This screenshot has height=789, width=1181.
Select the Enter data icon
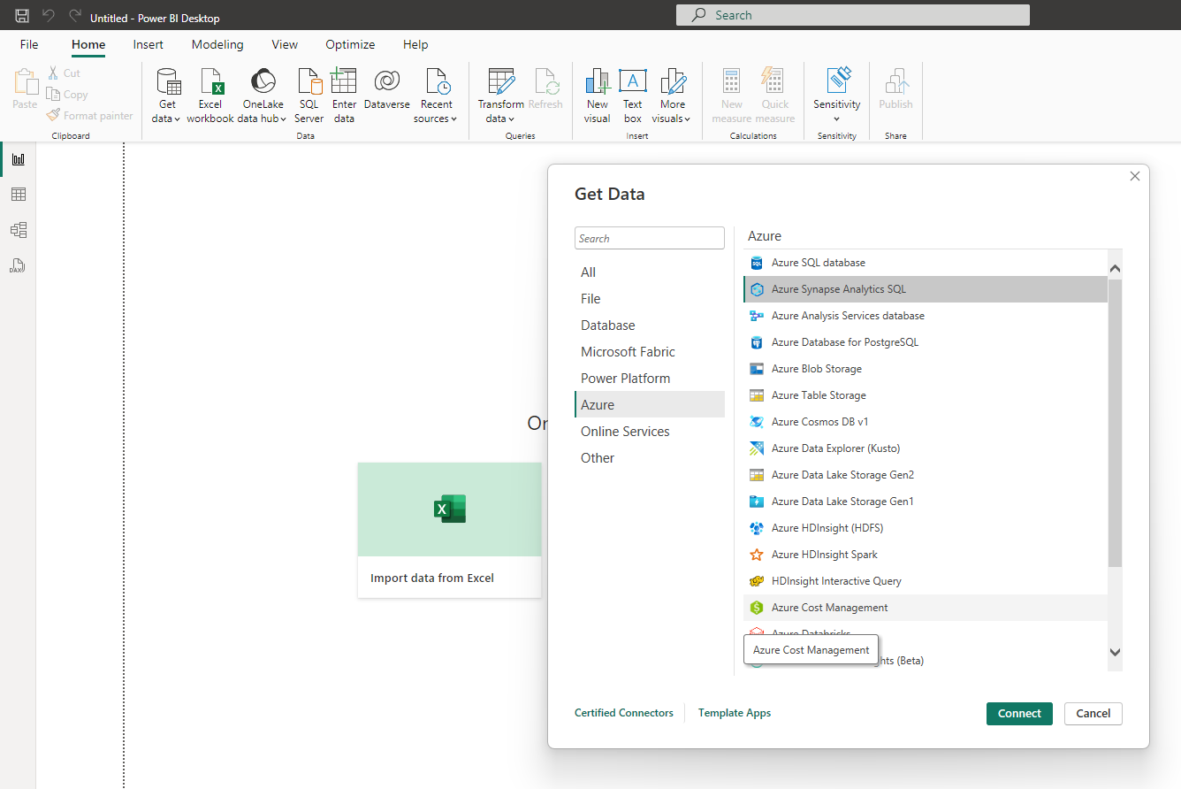(x=344, y=82)
